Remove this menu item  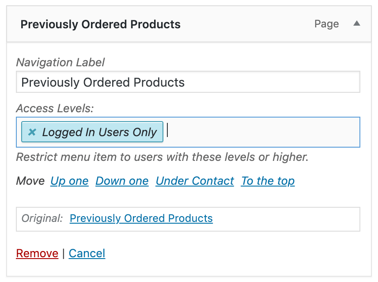coord(37,253)
